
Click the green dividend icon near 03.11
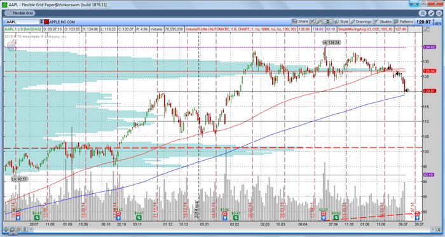tap(139, 217)
